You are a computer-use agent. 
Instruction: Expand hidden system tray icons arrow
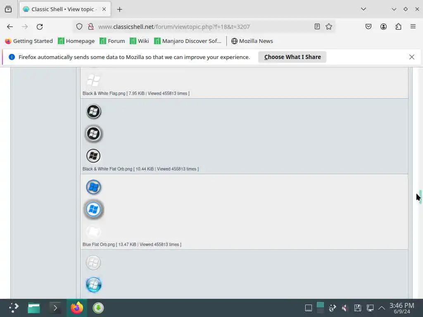coord(382,308)
